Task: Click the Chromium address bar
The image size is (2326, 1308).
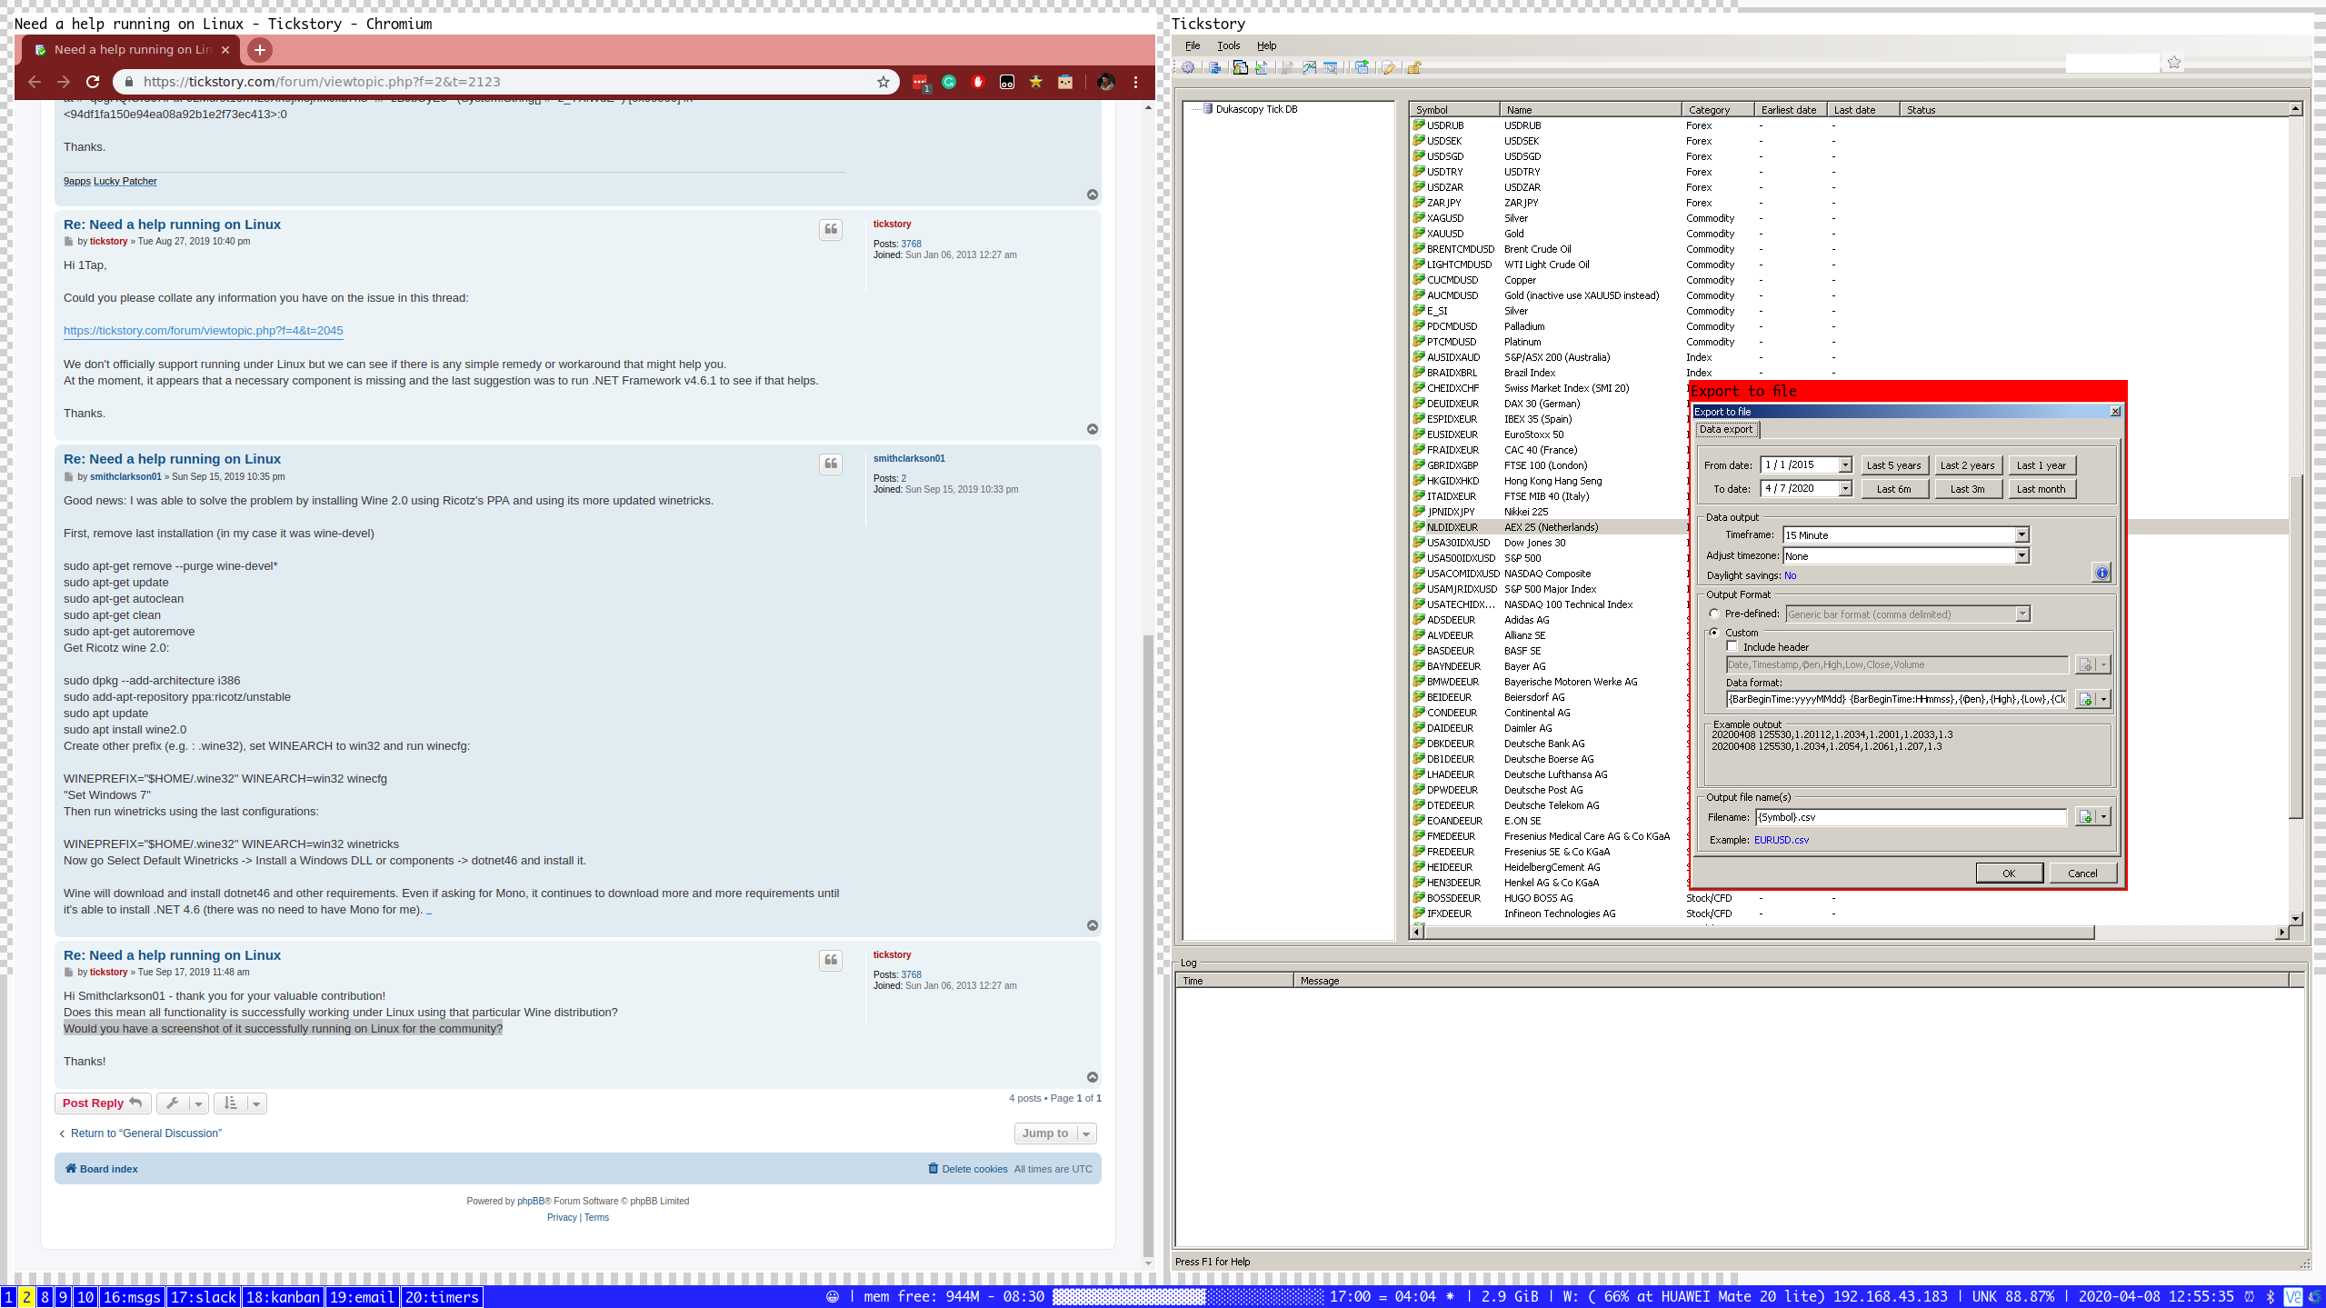Action: [504, 82]
